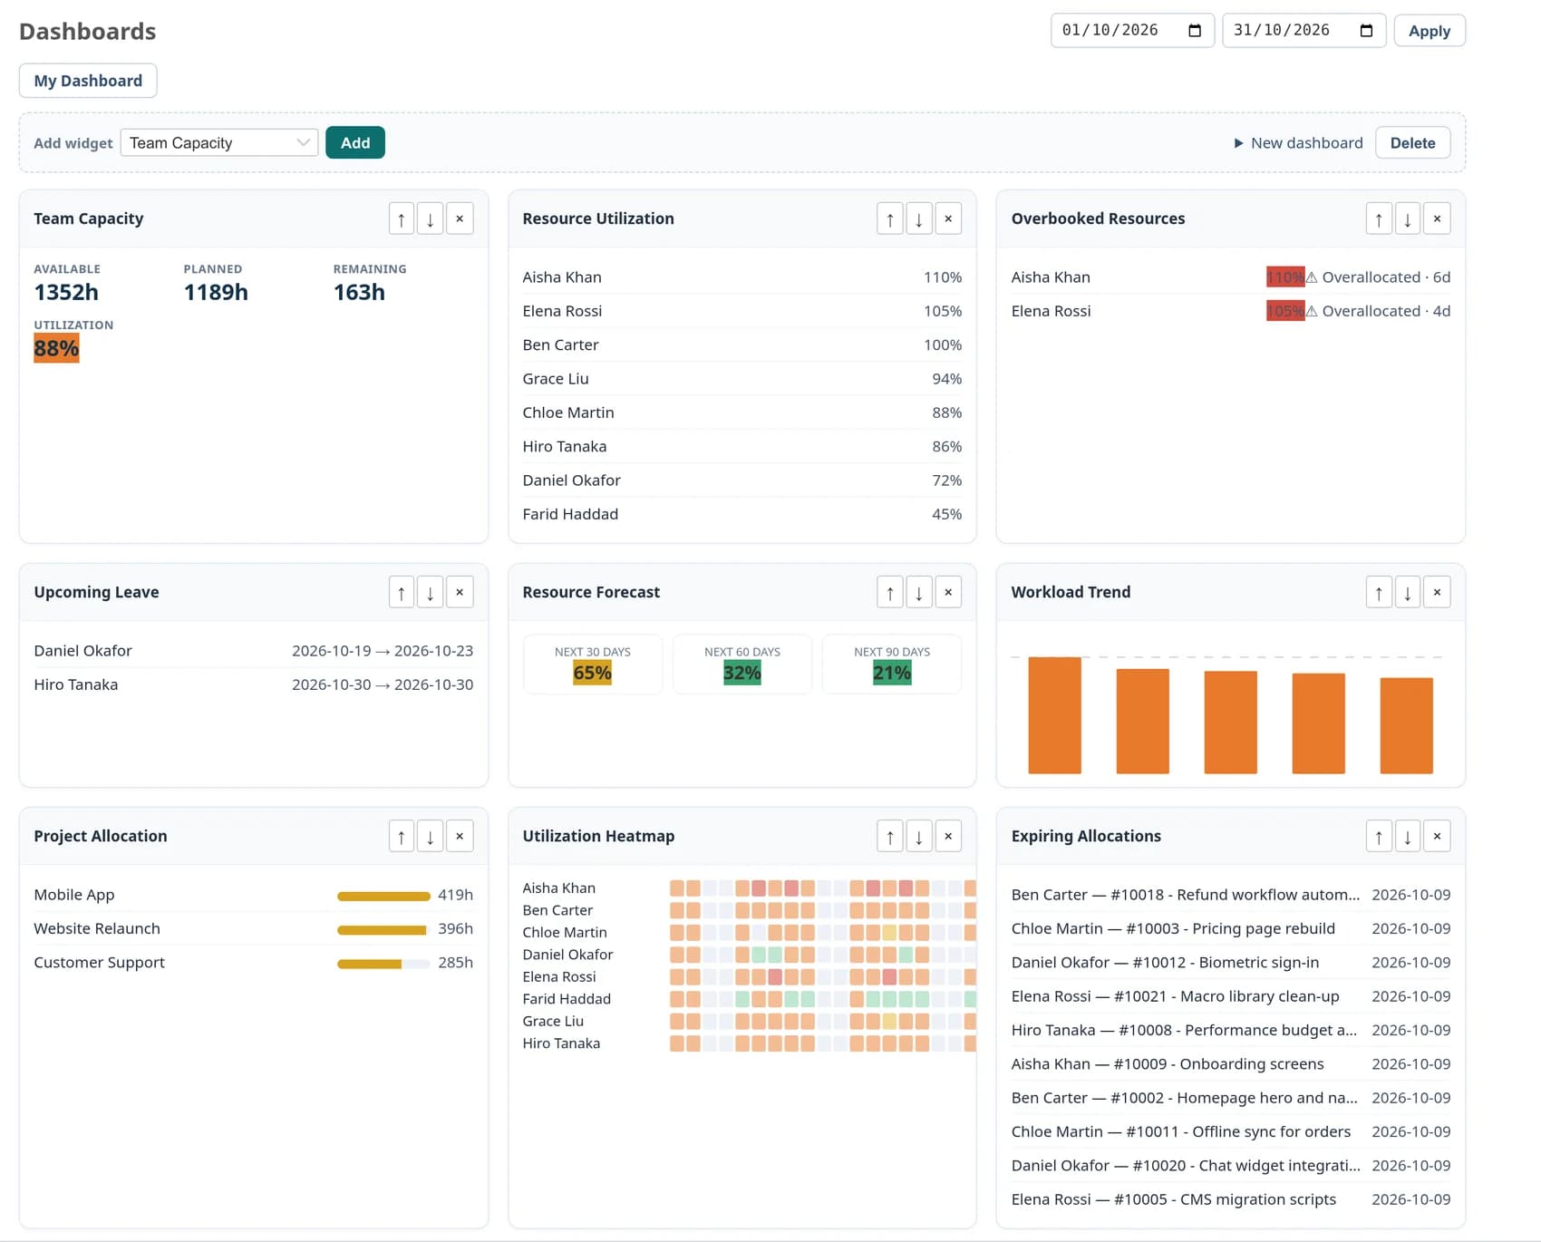Move Utilization Heatmap widget up
This screenshot has height=1242, width=1541.
(x=890, y=836)
